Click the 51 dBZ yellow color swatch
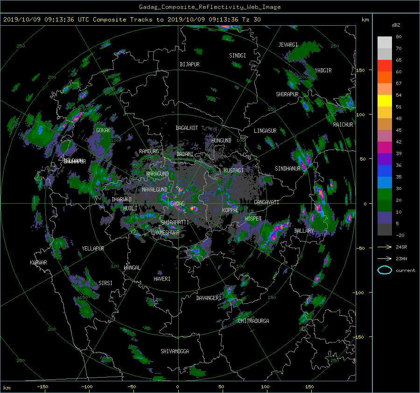420x393 pixels. point(385,101)
